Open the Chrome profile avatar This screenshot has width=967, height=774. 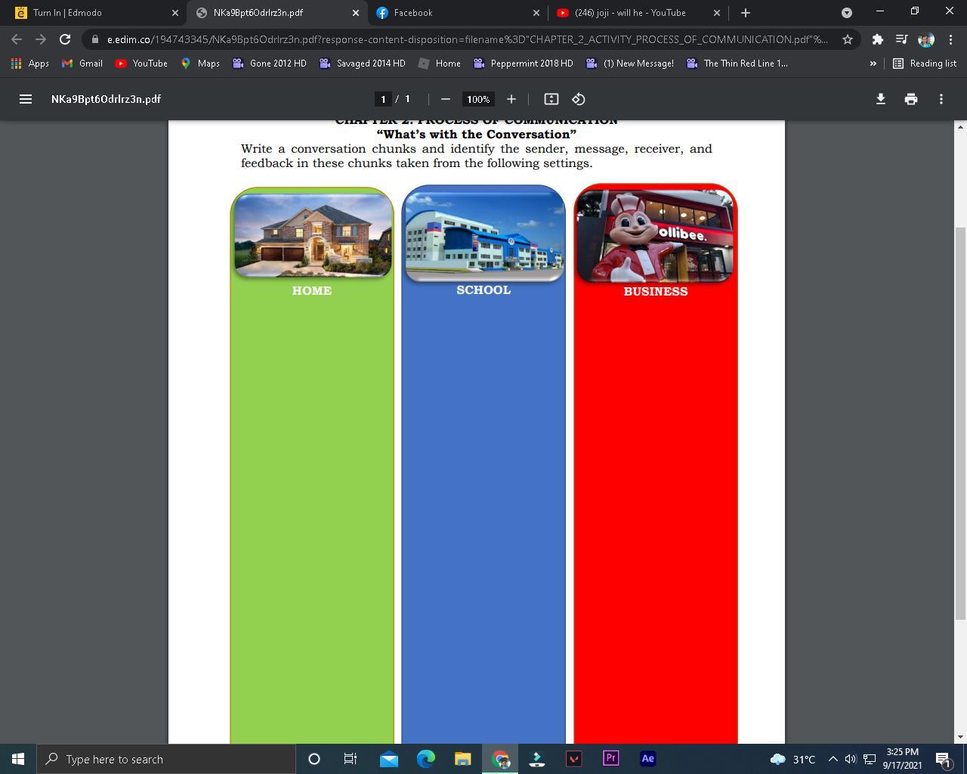point(926,39)
